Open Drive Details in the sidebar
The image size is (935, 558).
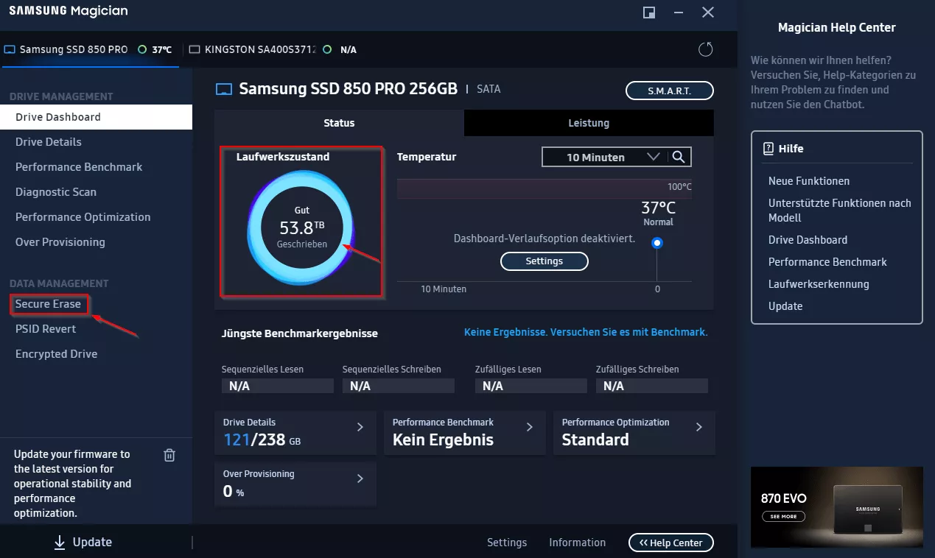pos(96,142)
